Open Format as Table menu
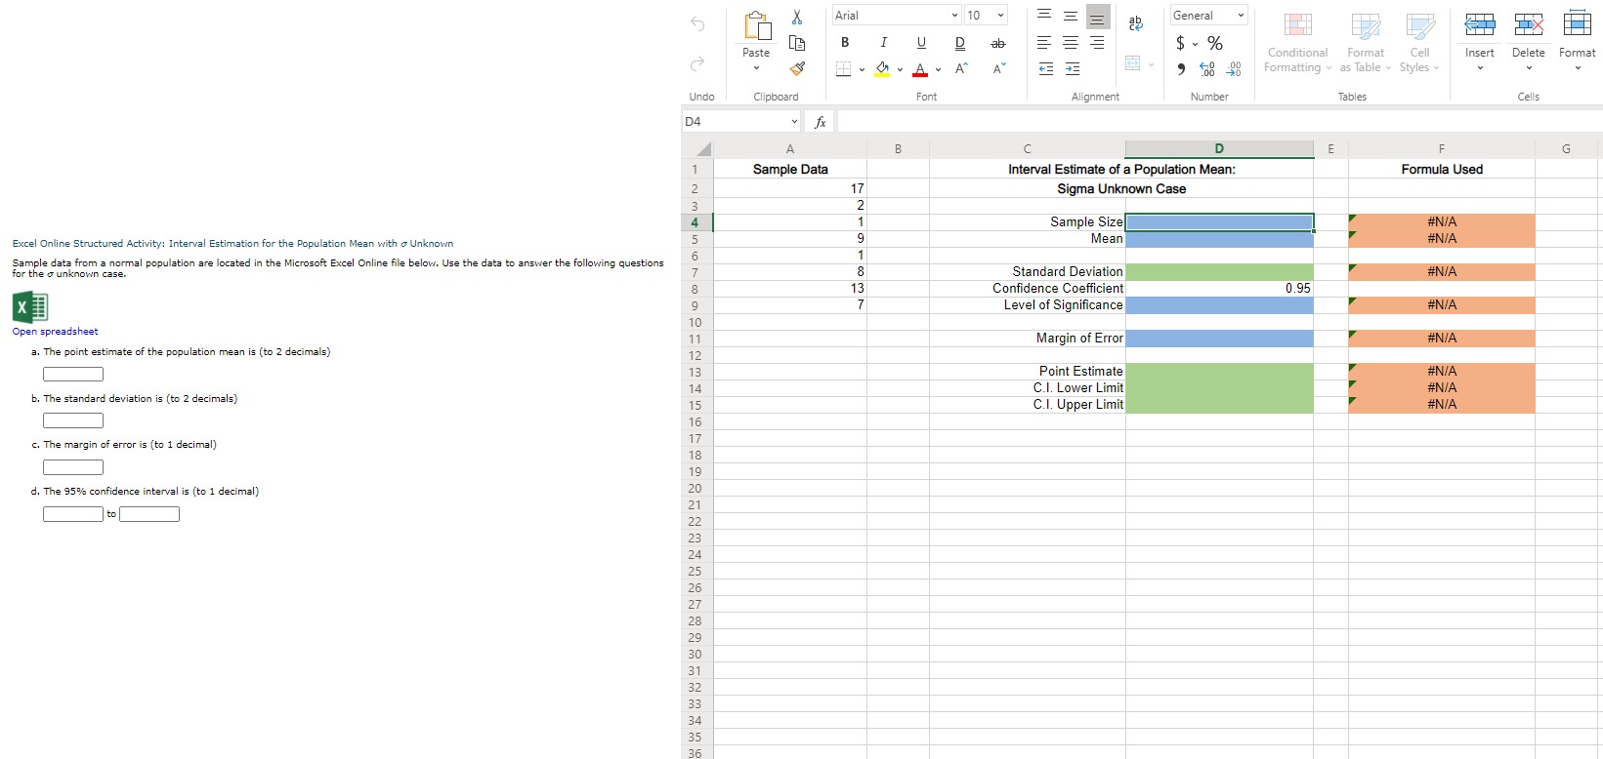1603x759 pixels. click(1365, 42)
